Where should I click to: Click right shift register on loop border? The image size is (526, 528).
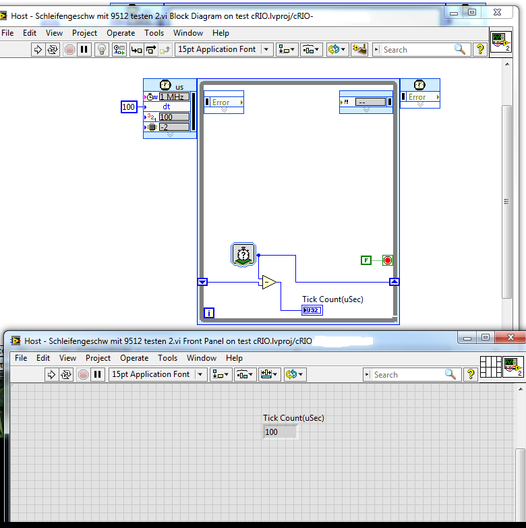coord(394,282)
